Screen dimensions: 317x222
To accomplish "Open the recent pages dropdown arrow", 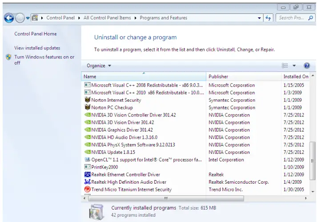I will (28, 18).
